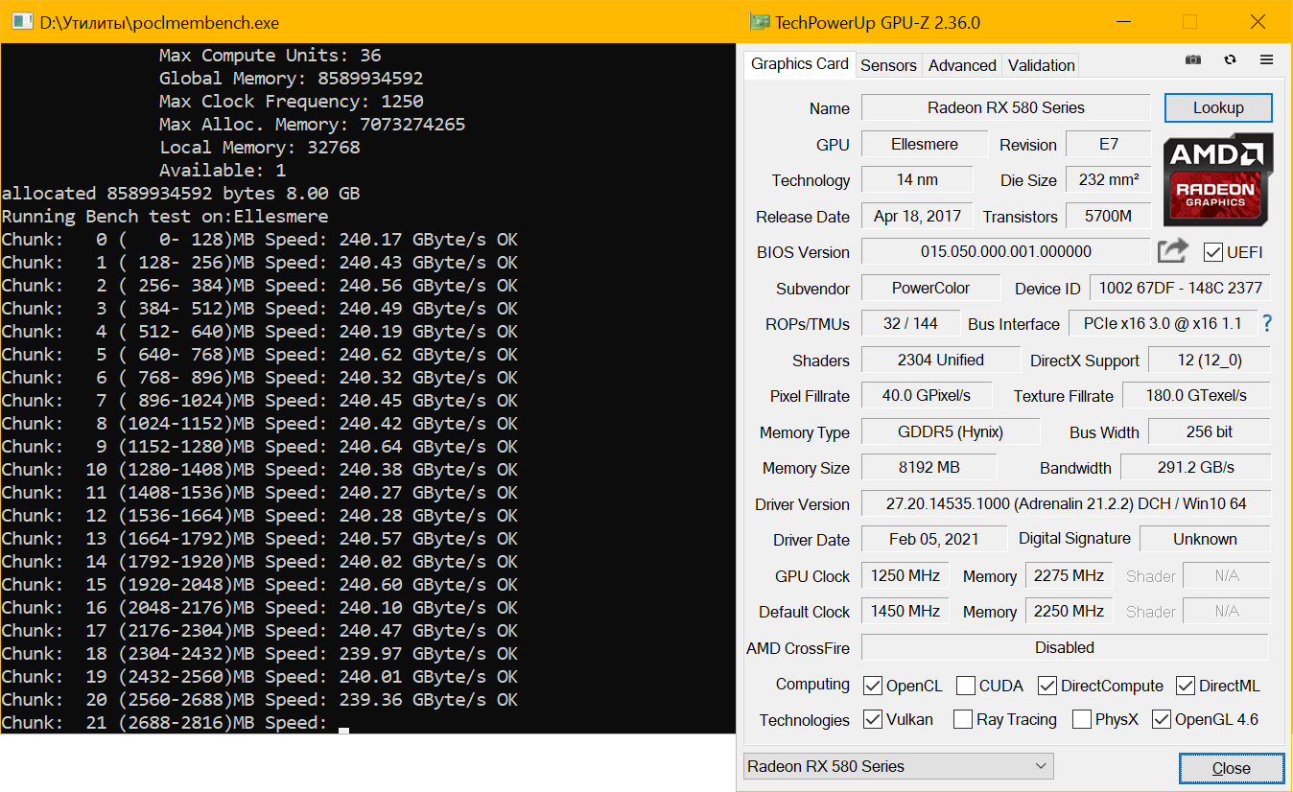Screen dimensions: 1293x792
Task: Close the GPU-Z window with X
Action: (1257, 22)
